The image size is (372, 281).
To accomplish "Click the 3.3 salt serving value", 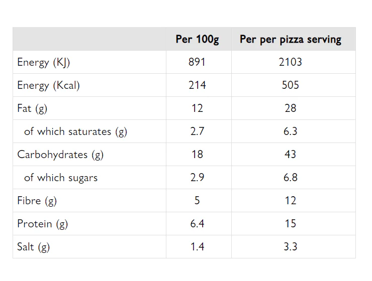I will 291,247.
